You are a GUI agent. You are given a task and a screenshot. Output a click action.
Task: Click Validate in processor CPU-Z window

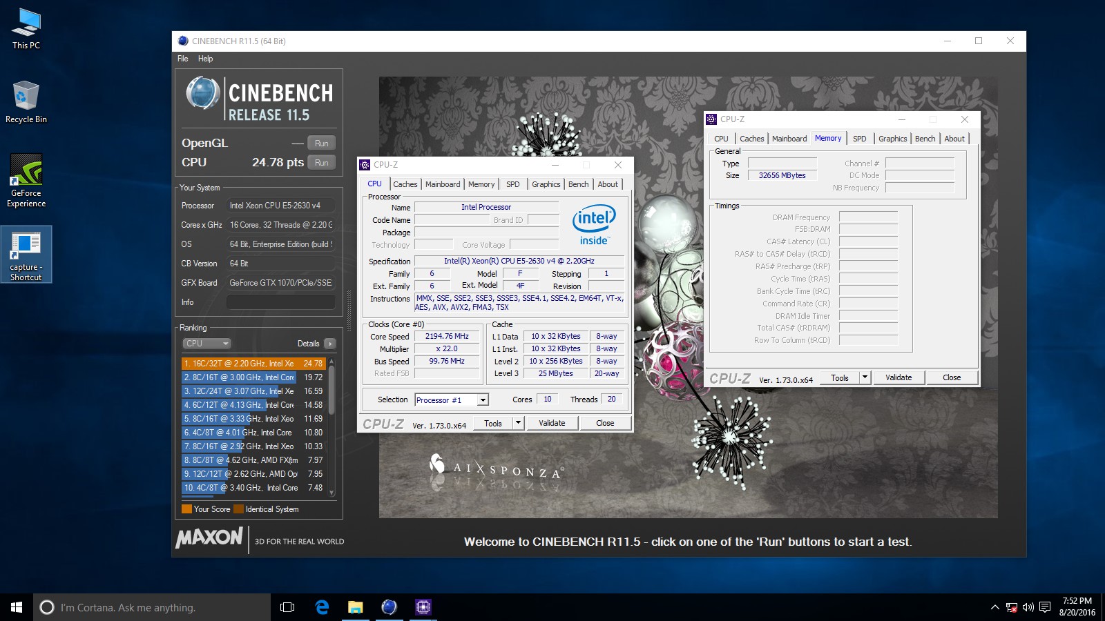[x=552, y=423]
